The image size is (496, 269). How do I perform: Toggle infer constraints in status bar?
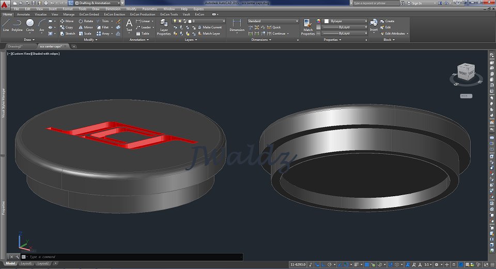coord(311,264)
